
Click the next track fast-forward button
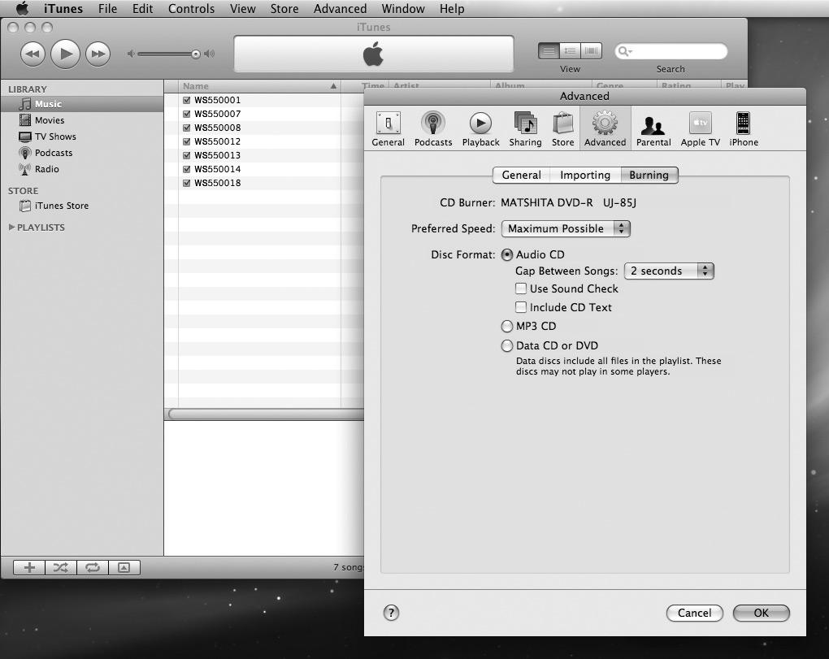click(98, 54)
